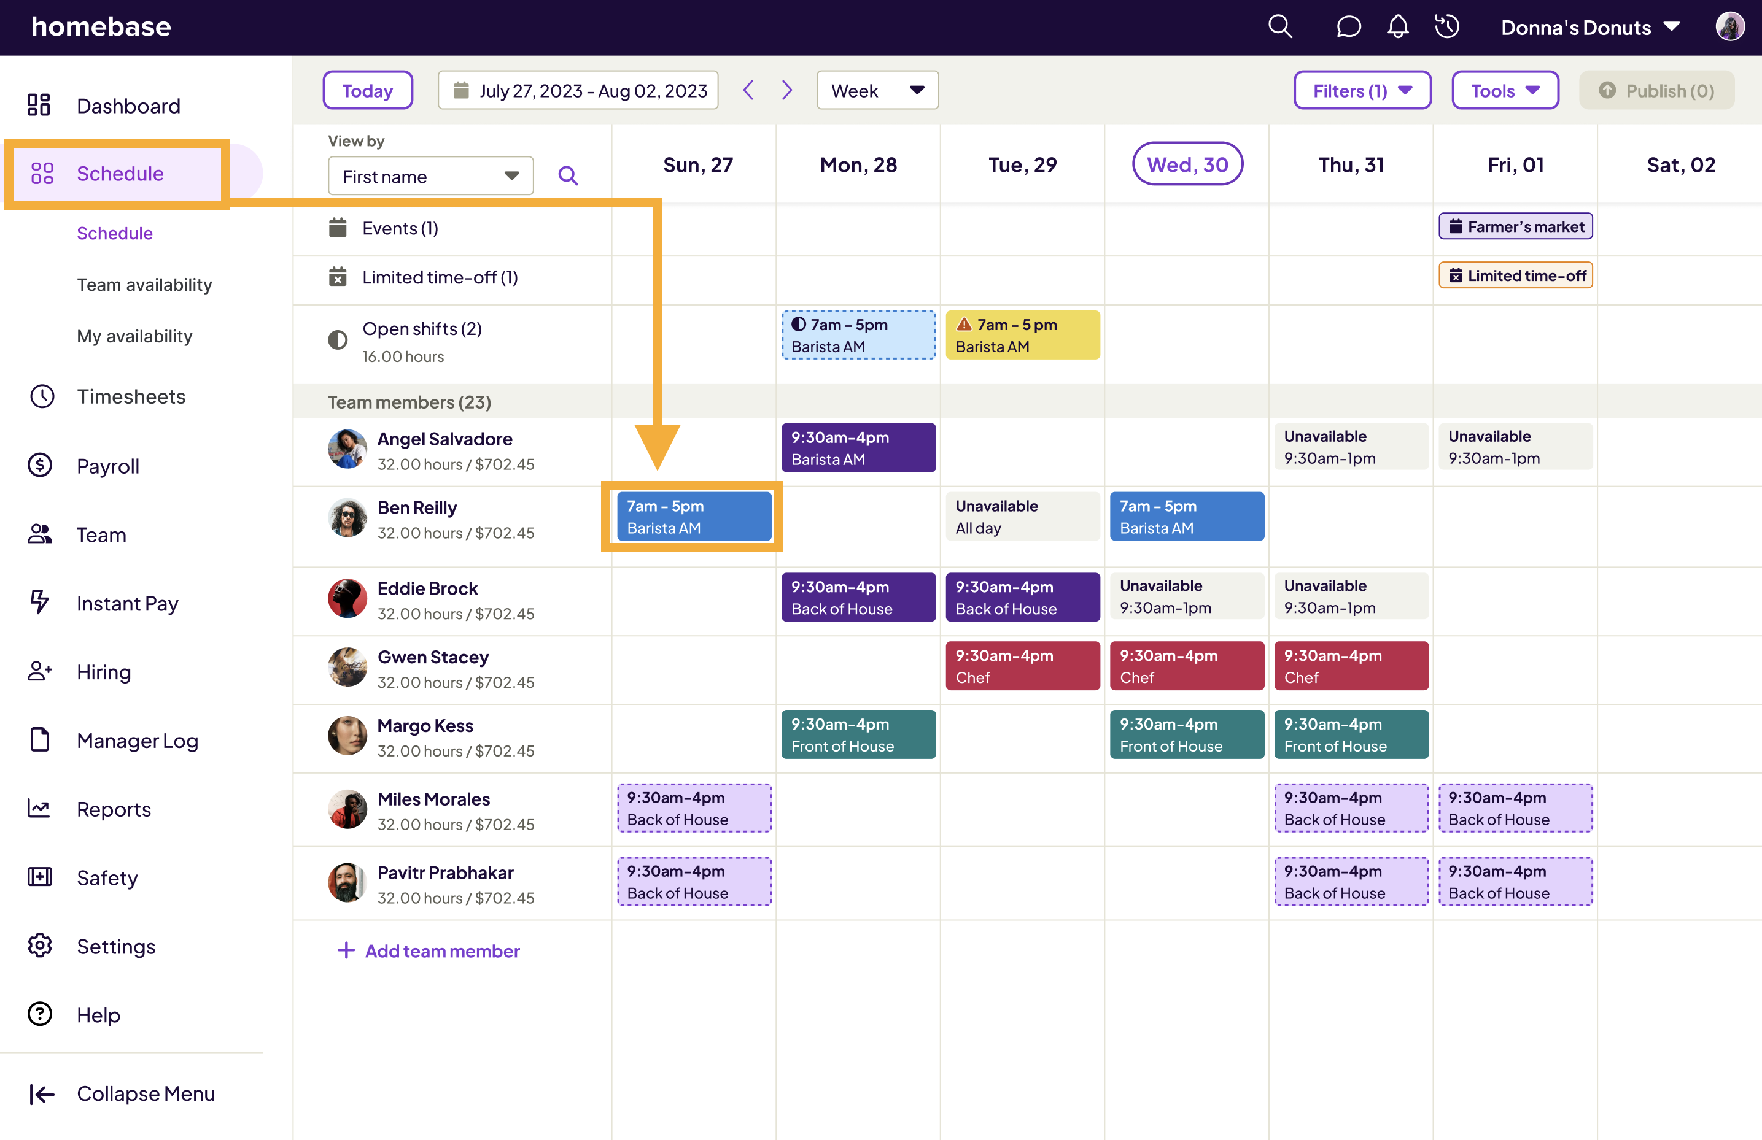Screen dimensions: 1762x1140
Task: Click the date range field
Action: [578, 90]
